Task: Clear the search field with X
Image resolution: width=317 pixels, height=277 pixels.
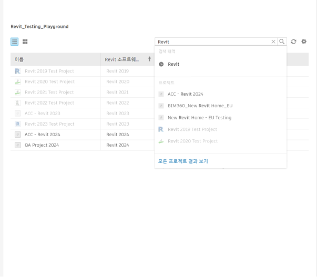Action: pyautogui.click(x=273, y=42)
